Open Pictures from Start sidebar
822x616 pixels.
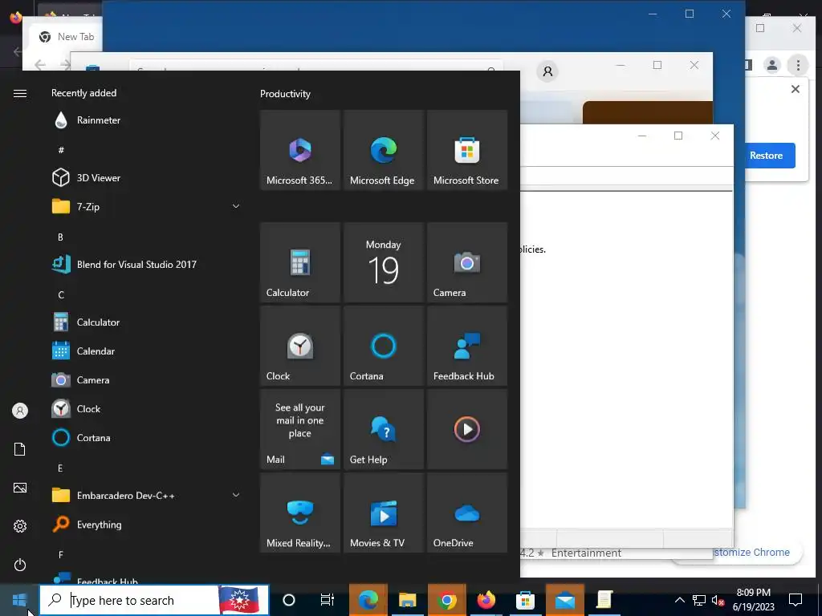coord(20,488)
